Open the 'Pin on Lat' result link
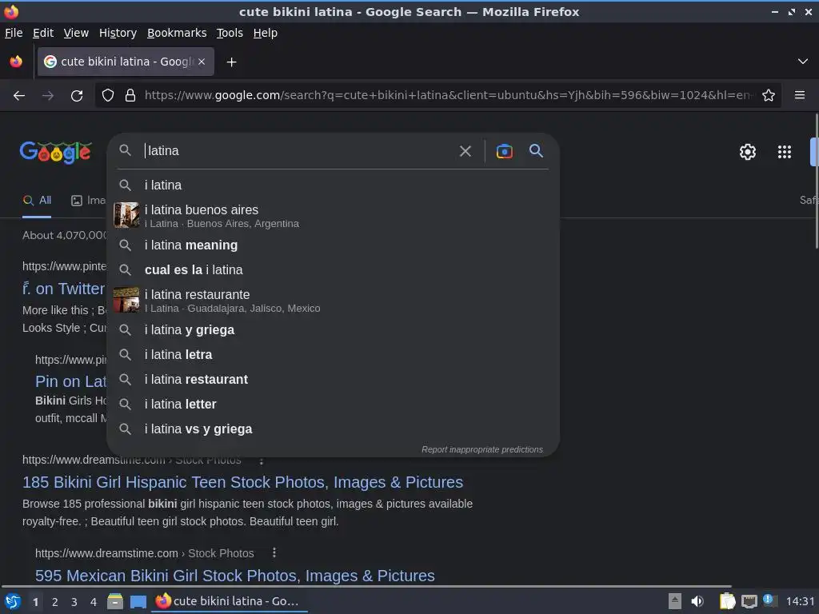This screenshot has width=819, height=614. coord(70,381)
